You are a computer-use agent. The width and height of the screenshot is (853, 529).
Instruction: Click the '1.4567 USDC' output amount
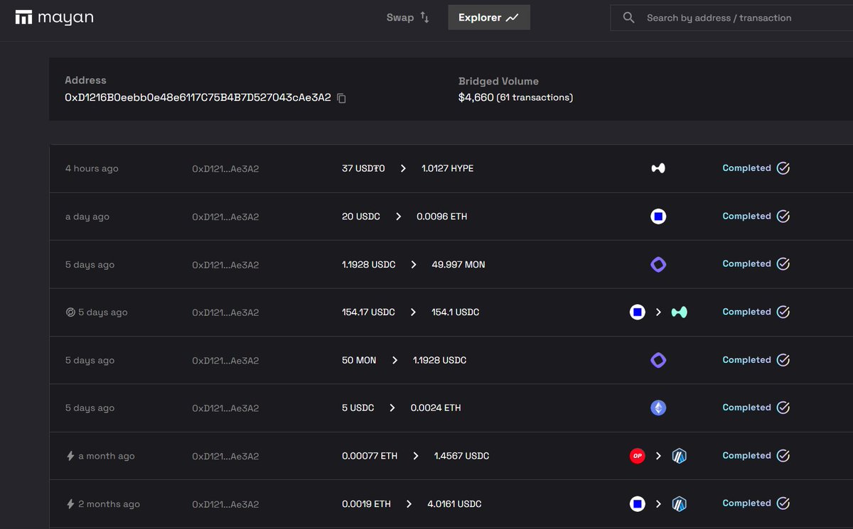click(461, 457)
